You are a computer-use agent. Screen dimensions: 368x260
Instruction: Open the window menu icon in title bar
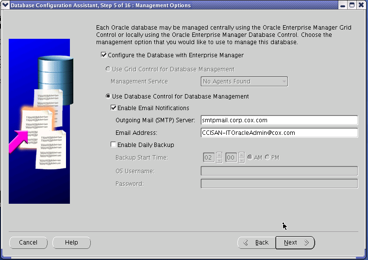tap(5, 5)
